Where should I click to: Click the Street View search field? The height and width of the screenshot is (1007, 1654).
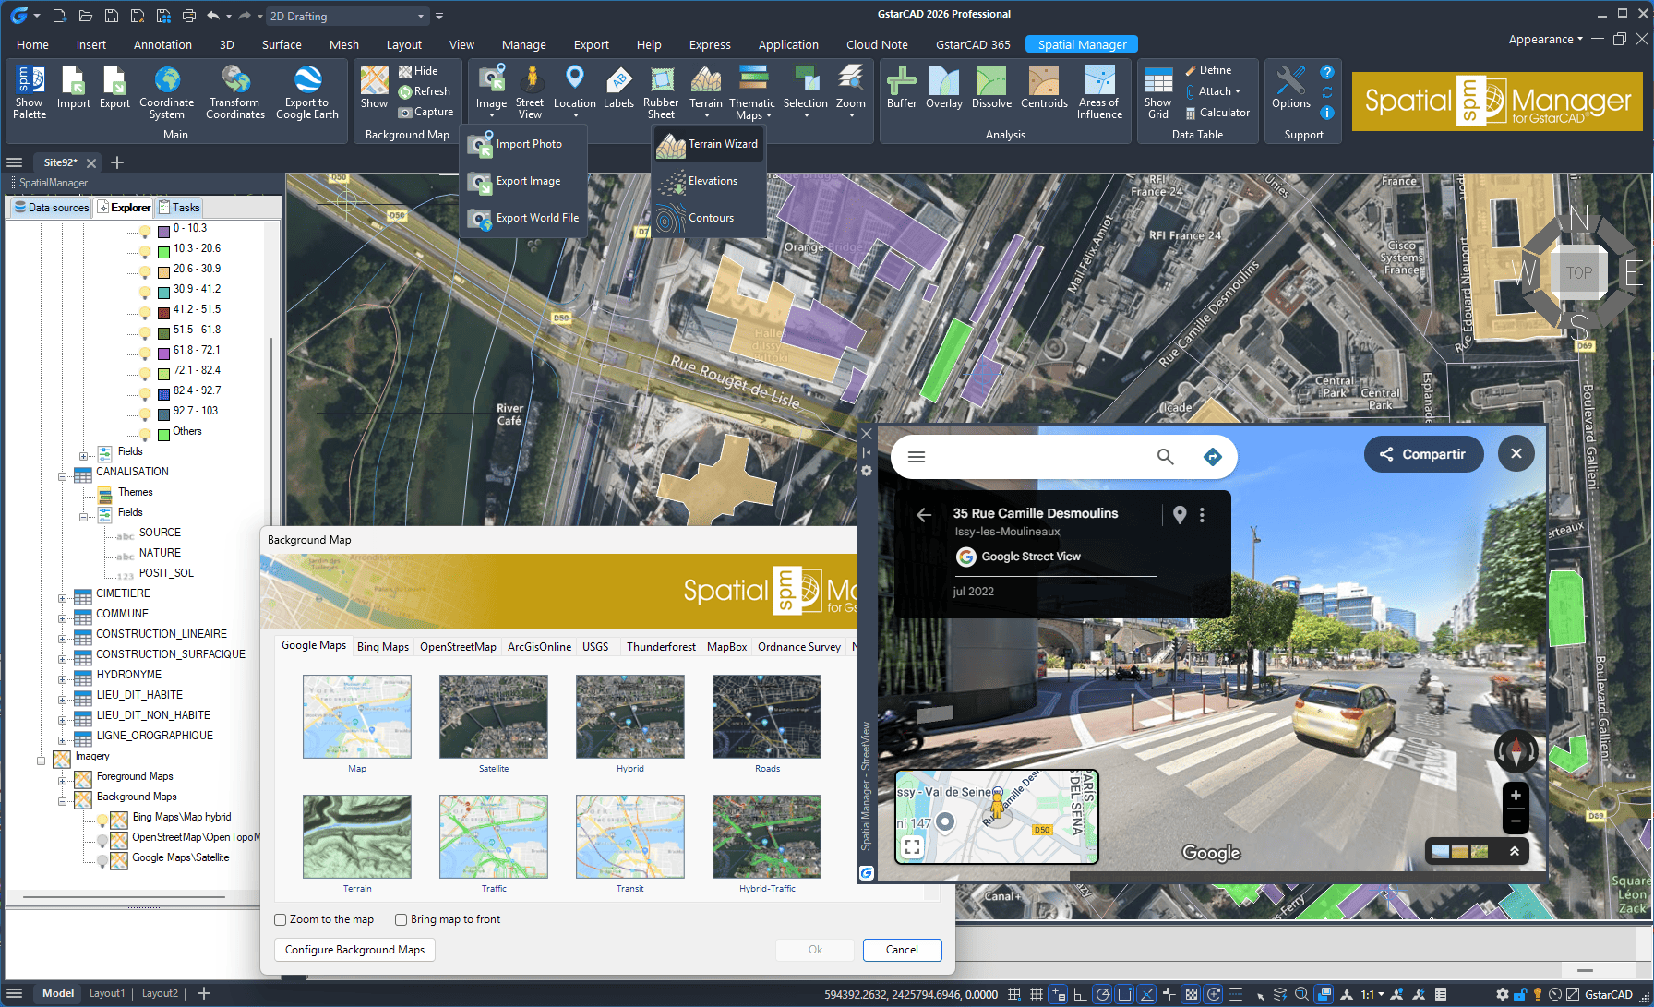(1043, 457)
